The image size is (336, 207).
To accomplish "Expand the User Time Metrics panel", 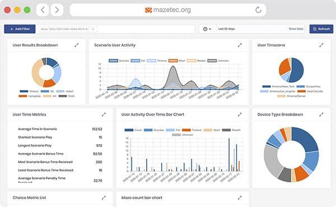I will tap(104, 114).
